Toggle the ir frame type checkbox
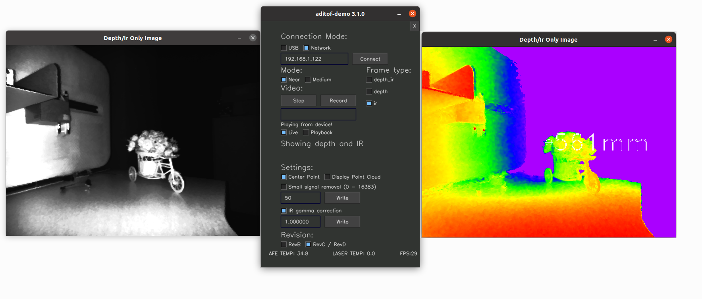 369,103
